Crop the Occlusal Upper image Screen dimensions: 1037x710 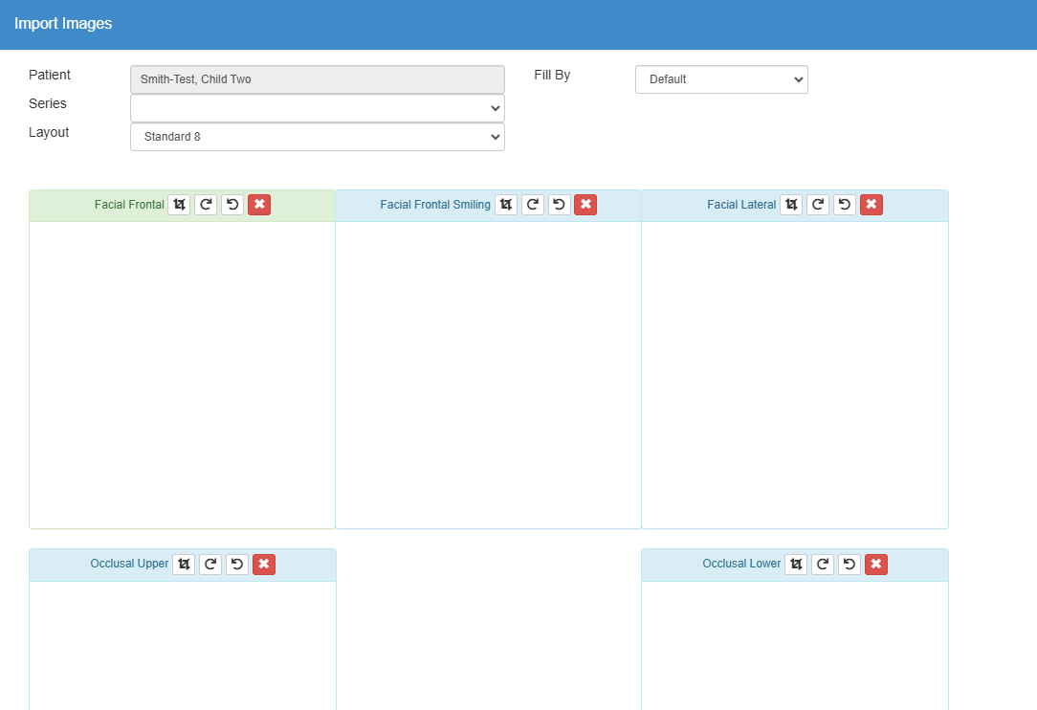[184, 565]
